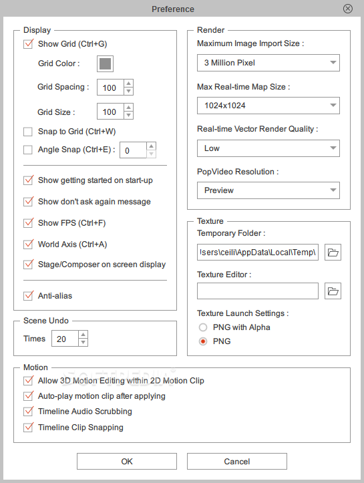Image resolution: width=364 pixels, height=483 pixels.
Task: Click into the Texture Editor path field
Action: (258, 291)
